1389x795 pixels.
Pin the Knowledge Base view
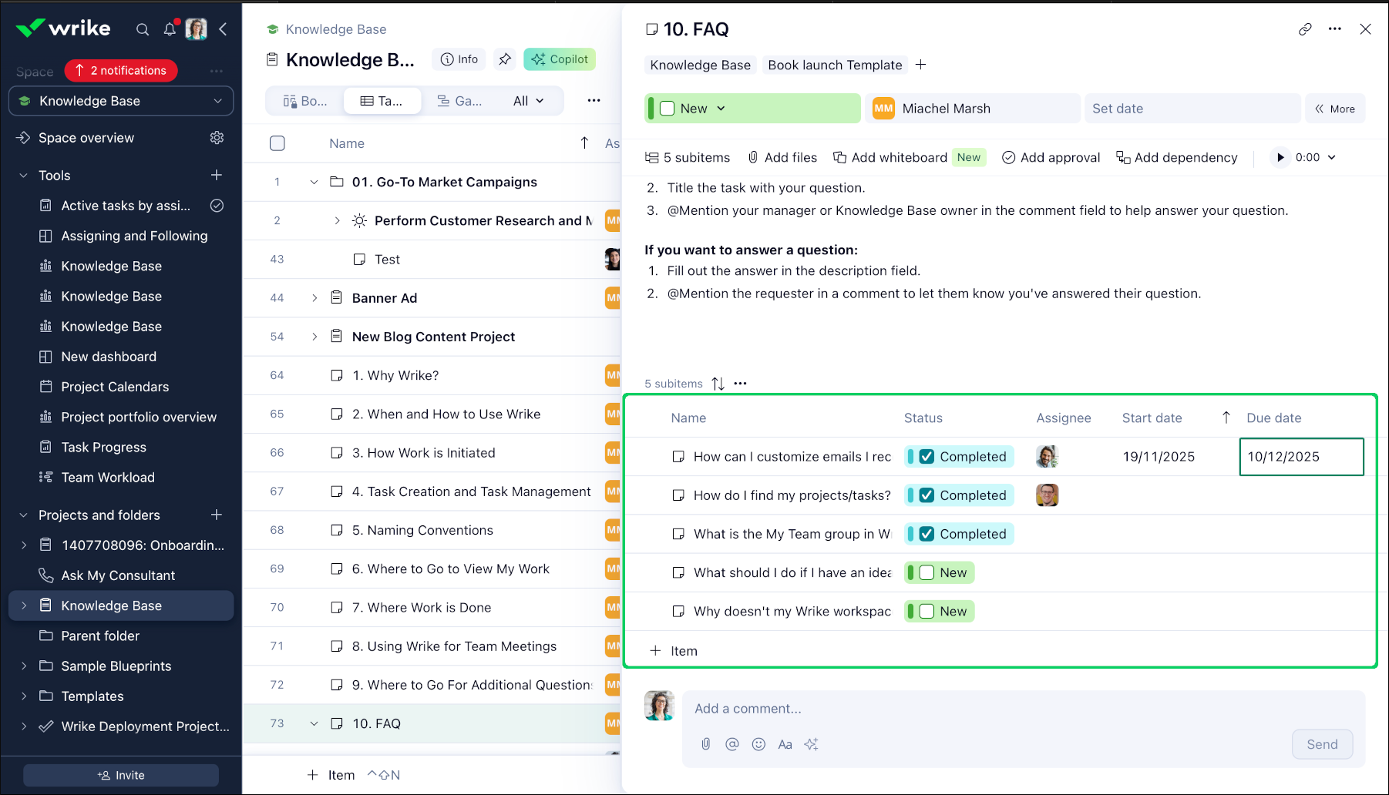coord(505,59)
